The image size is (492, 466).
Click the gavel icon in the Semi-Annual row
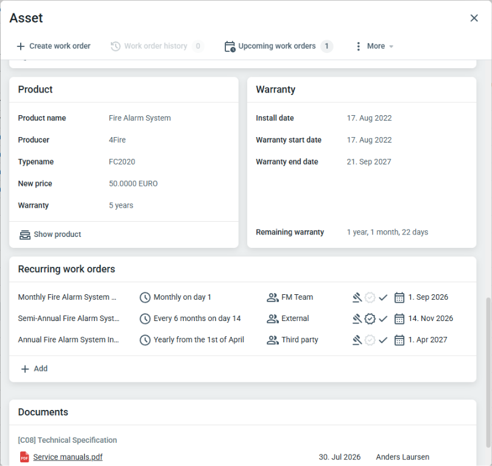coord(357,319)
